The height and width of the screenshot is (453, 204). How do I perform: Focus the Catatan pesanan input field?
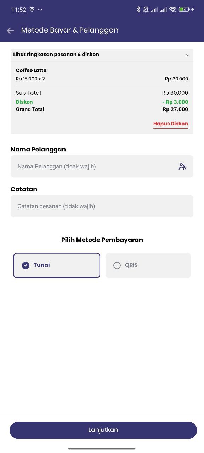102,206
